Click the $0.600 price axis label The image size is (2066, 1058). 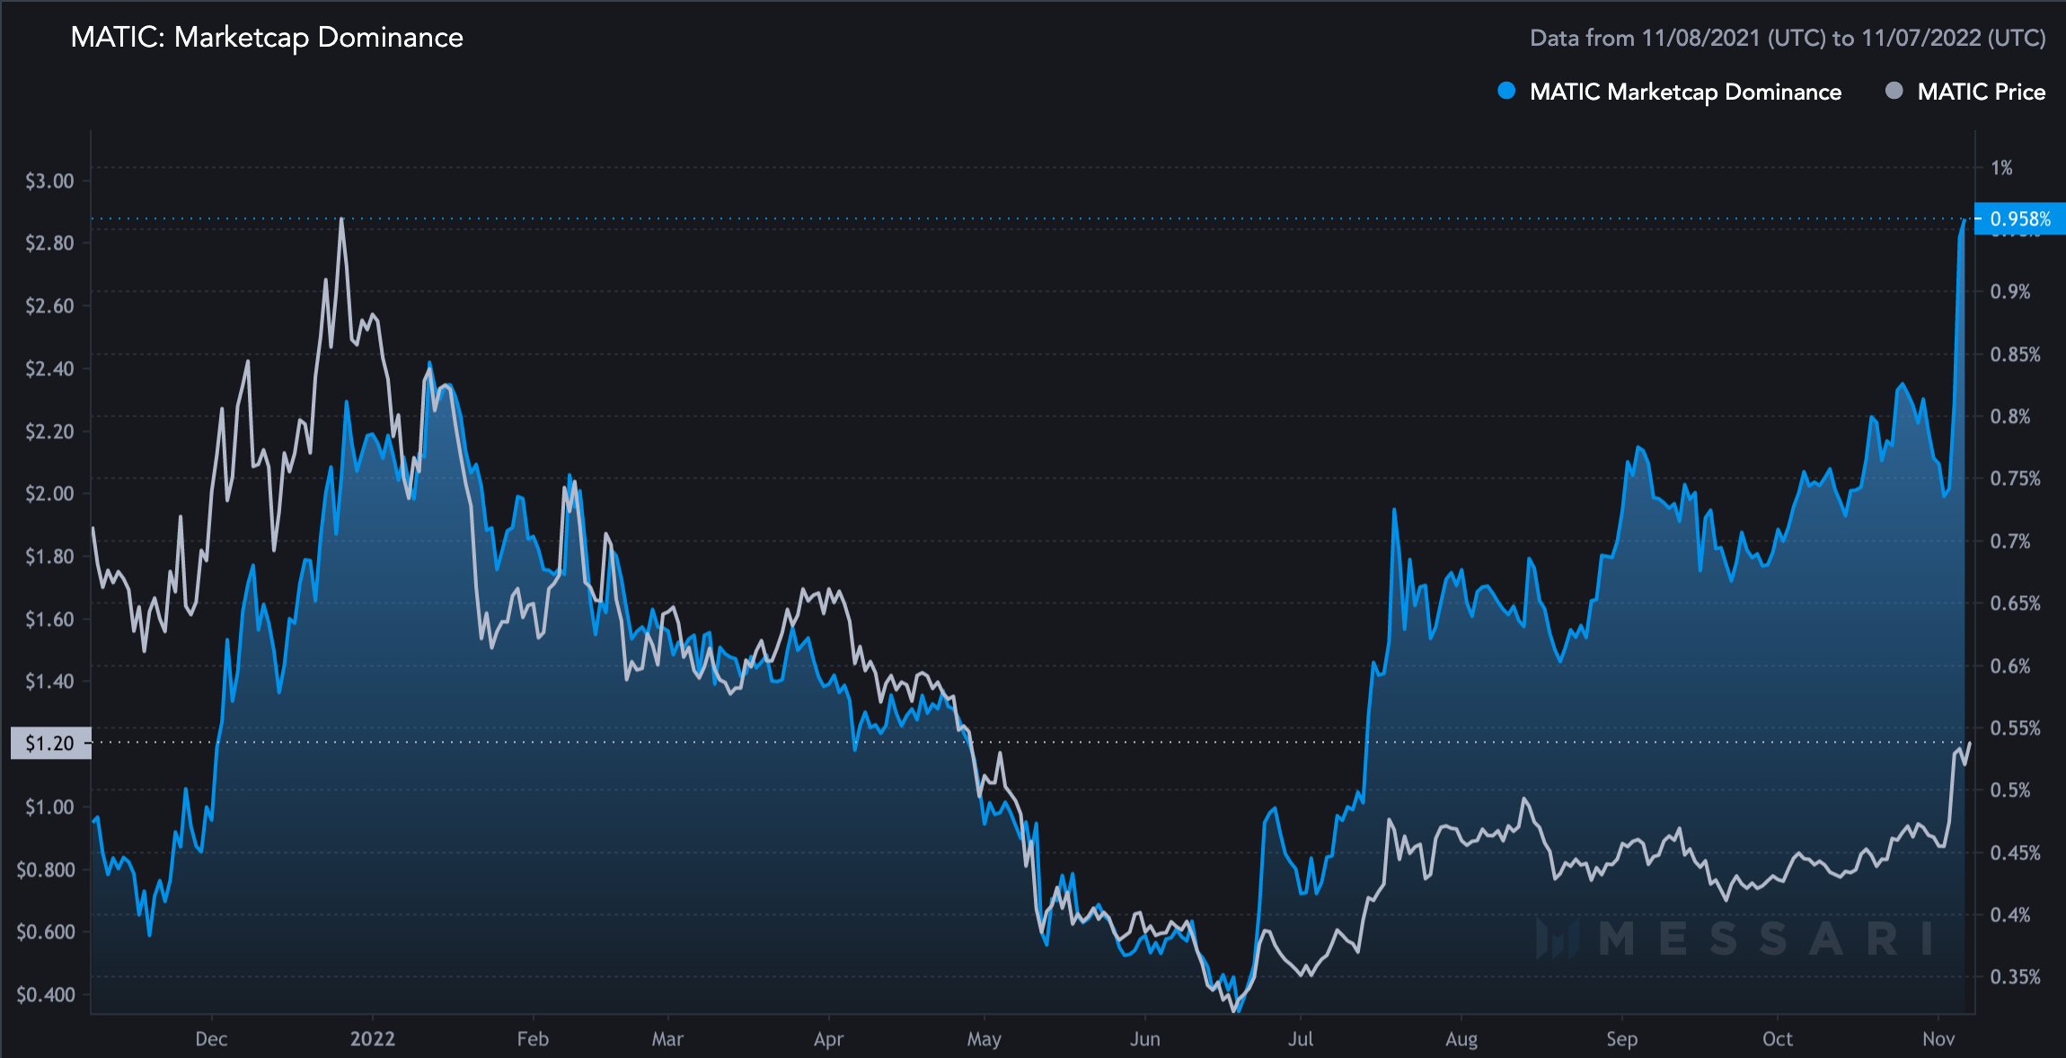click(x=46, y=932)
